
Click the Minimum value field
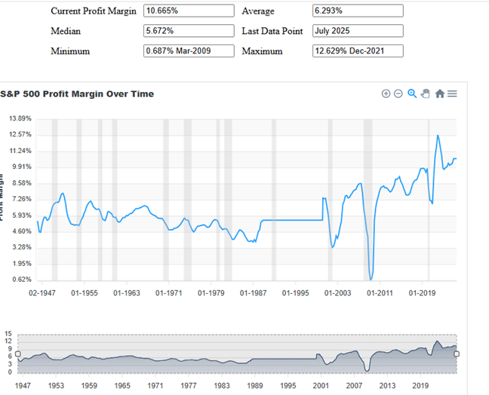(189, 51)
